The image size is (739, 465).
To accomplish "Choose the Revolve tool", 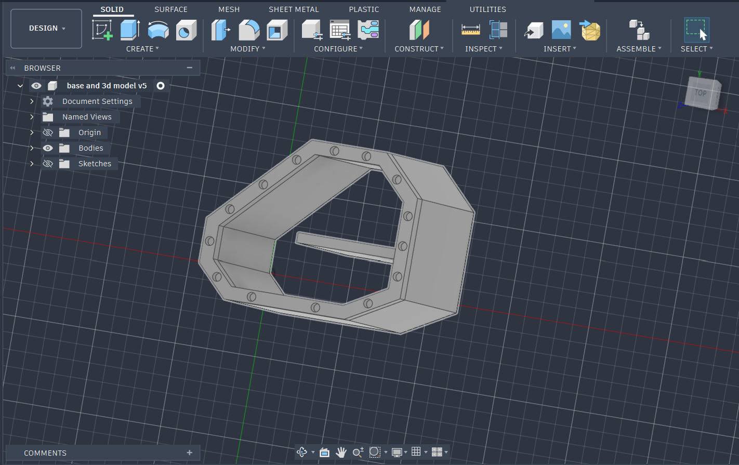I will point(158,30).
